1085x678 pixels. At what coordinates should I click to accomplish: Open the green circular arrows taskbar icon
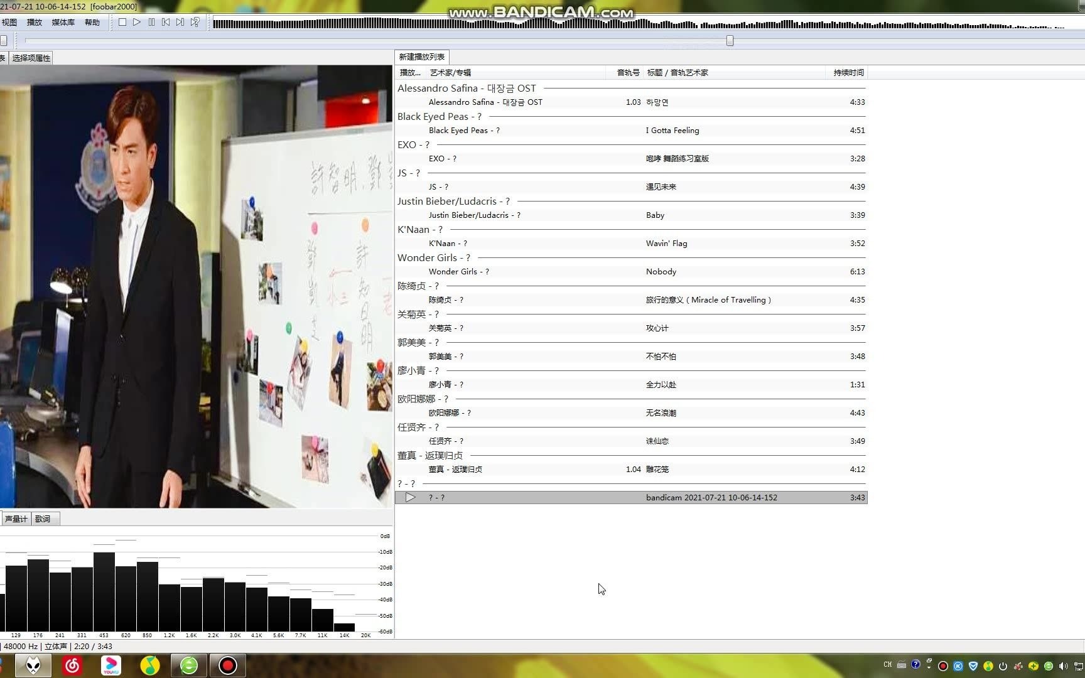(x=189, y=665)
